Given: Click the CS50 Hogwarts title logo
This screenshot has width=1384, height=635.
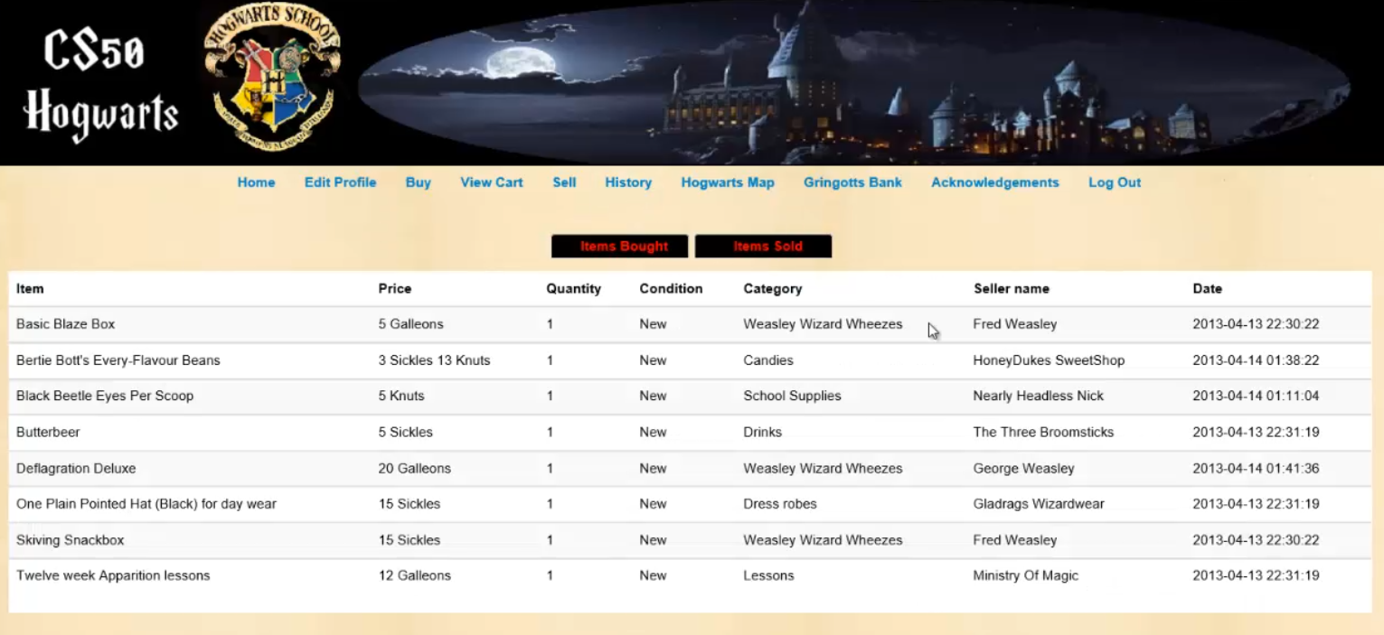Looking at the screenshot, I should point(101,87).
